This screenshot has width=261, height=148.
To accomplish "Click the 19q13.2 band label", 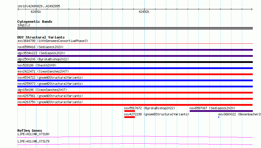I will tap(24, 25).
